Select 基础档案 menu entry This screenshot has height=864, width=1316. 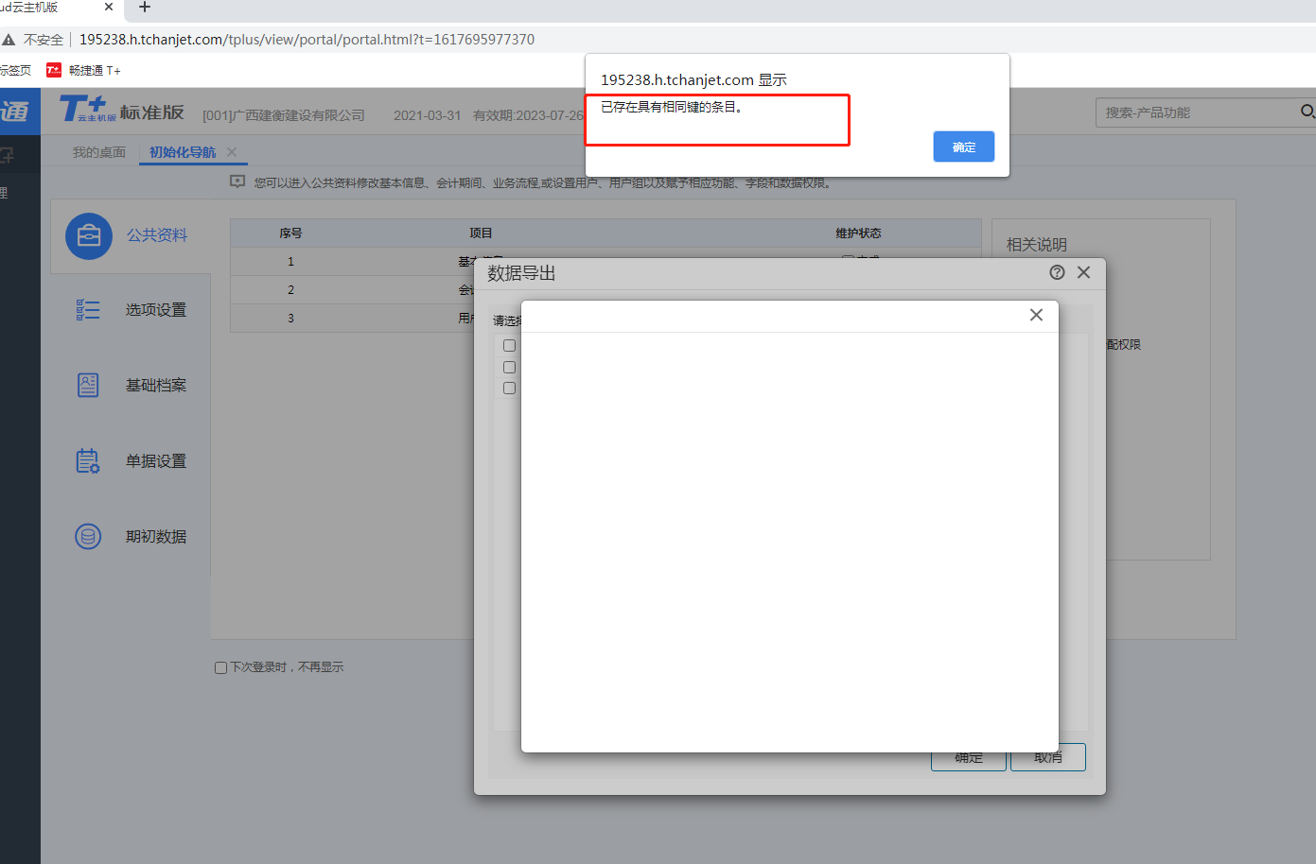tap(156, 385)
